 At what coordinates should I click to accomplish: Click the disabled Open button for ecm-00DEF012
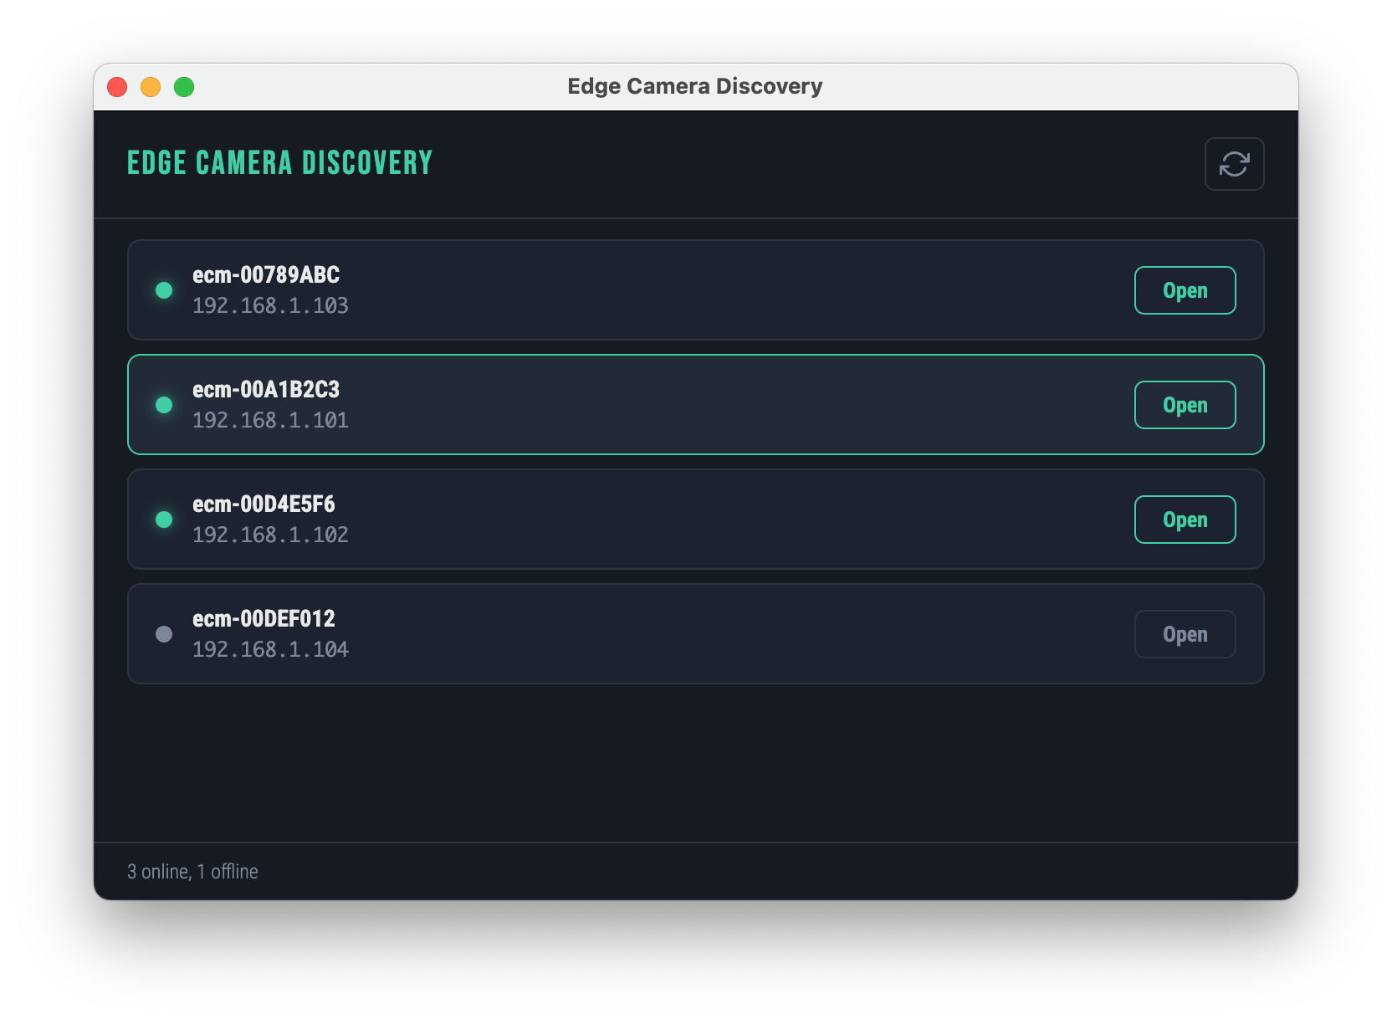(x=1185, y=634)
